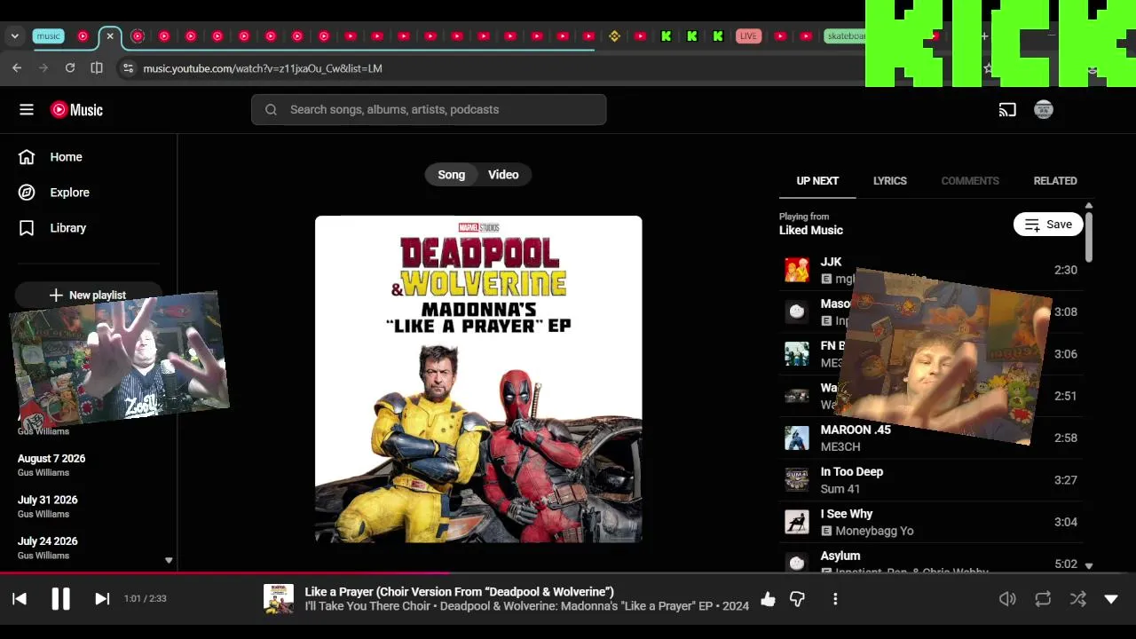
Task: Open the Cast to device icon
Action: click(1007, 110)
